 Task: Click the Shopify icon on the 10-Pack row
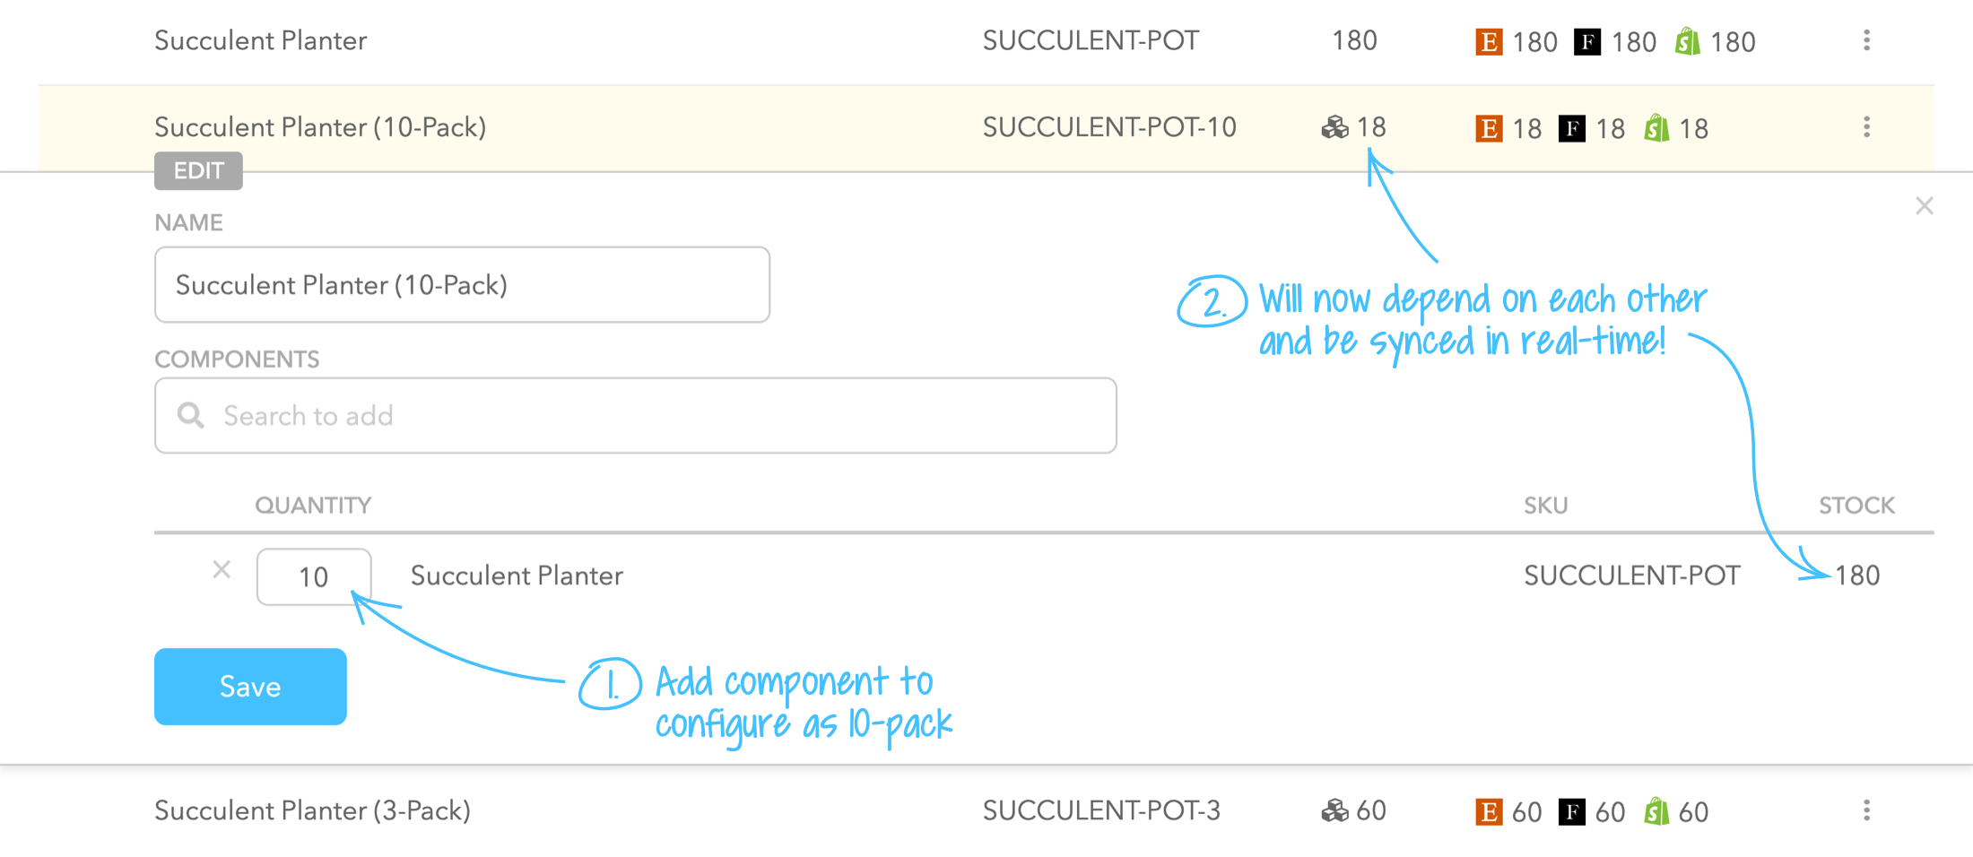(x=1656, y=128)
